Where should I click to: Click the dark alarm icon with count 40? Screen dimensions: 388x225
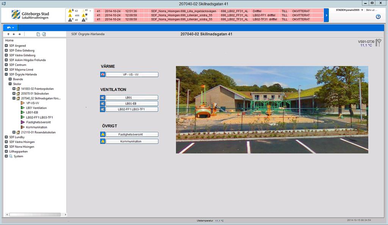(70, 20)
